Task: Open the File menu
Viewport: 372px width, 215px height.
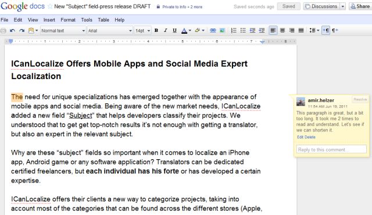Action: pyautogui.click(x=4, y=20)
